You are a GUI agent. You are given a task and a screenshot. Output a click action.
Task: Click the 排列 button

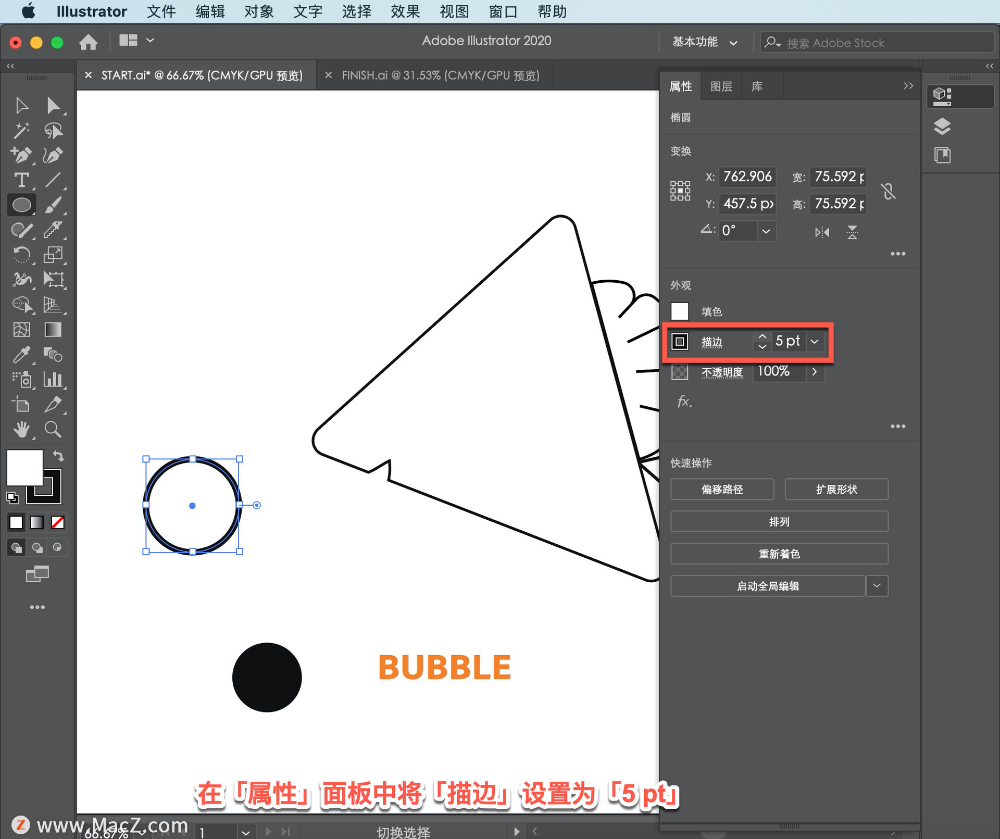[779, 522]
